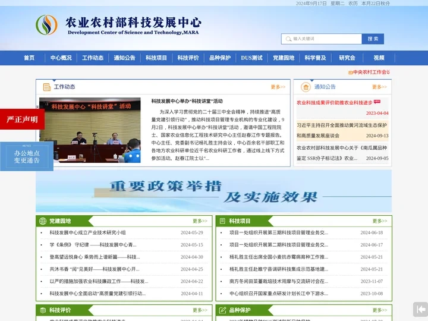
Task: Click the 党建园地 globe icon
Action: (x=43, y=221)
